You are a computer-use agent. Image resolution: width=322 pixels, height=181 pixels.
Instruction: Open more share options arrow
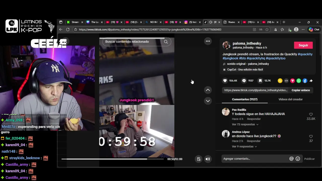[311, 81]
